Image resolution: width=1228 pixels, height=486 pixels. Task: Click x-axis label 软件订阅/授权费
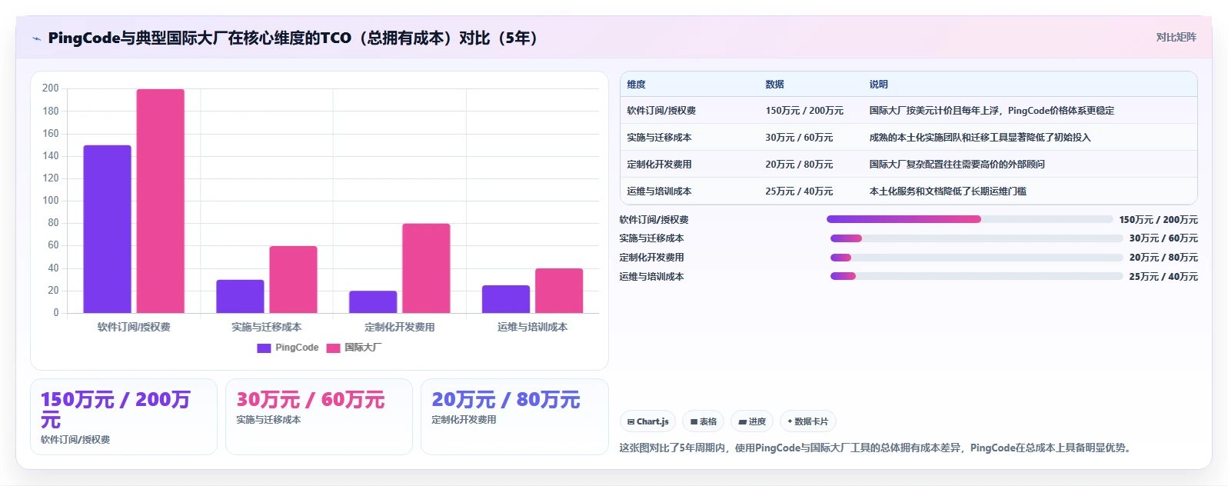coord(134,327)
